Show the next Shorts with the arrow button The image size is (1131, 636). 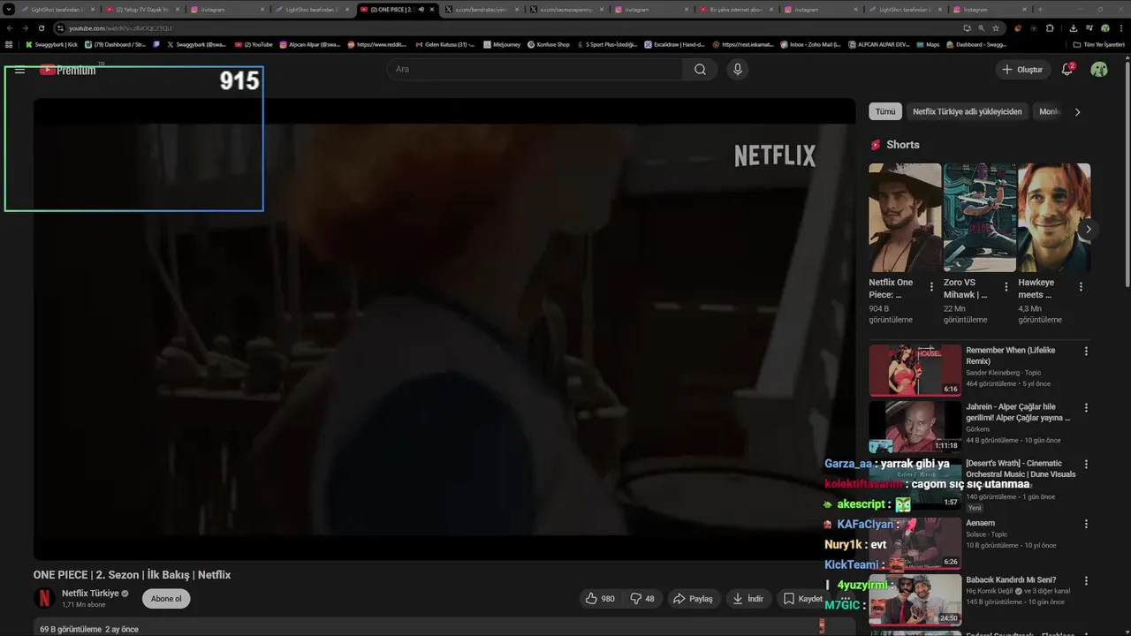[x=1089, y=229]
